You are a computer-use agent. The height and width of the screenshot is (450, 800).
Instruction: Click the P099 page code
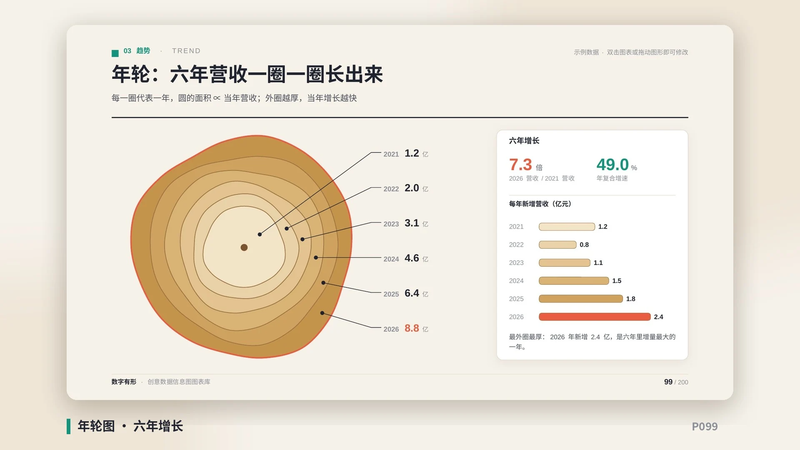click(x=705, y=427)
